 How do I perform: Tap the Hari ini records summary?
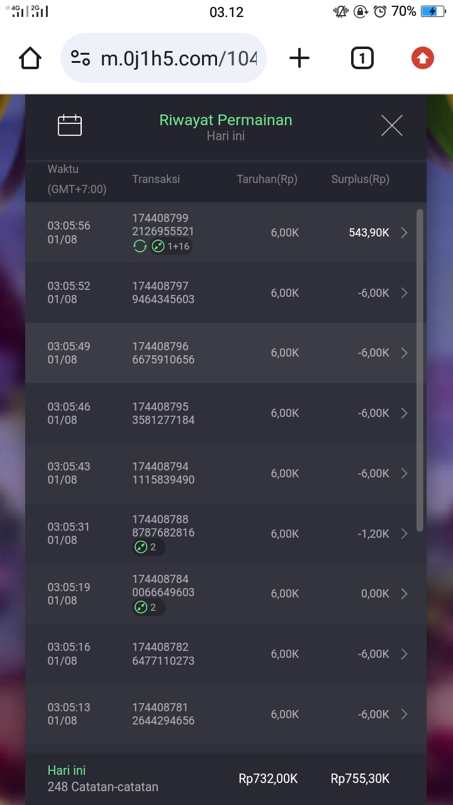pos(103,779)
